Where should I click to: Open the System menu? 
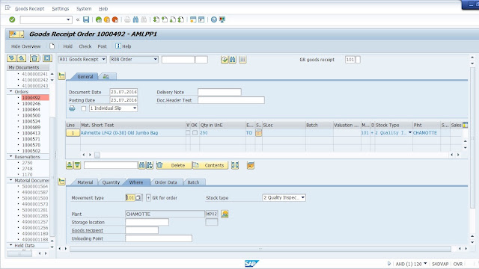84,8
